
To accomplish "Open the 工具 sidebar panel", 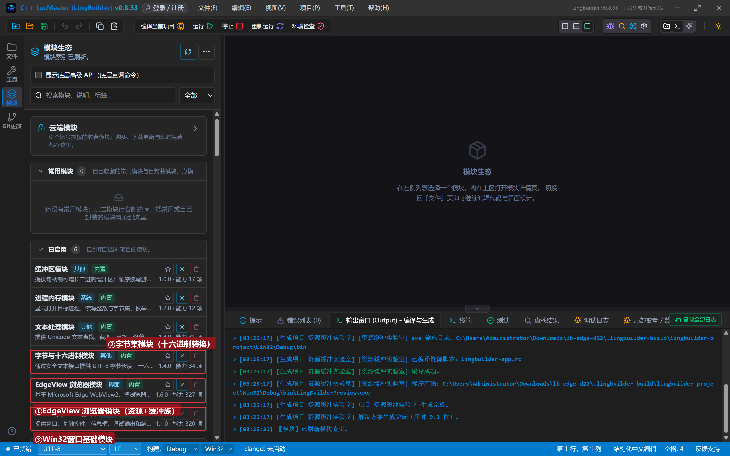I will tap(12, 74).
